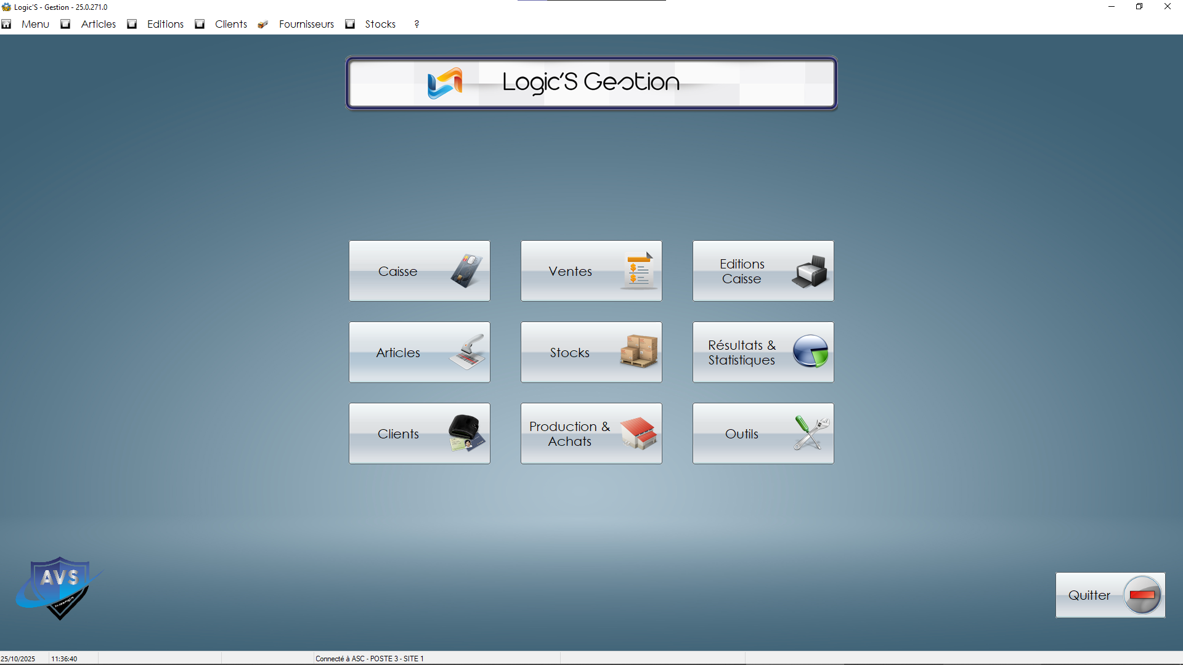Open the question mark help menu
The height and width of the screenshot is (665, 1183).
[417, 24]
